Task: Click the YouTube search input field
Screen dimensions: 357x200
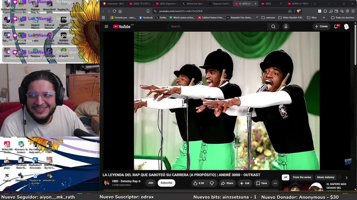Action: 218,26
